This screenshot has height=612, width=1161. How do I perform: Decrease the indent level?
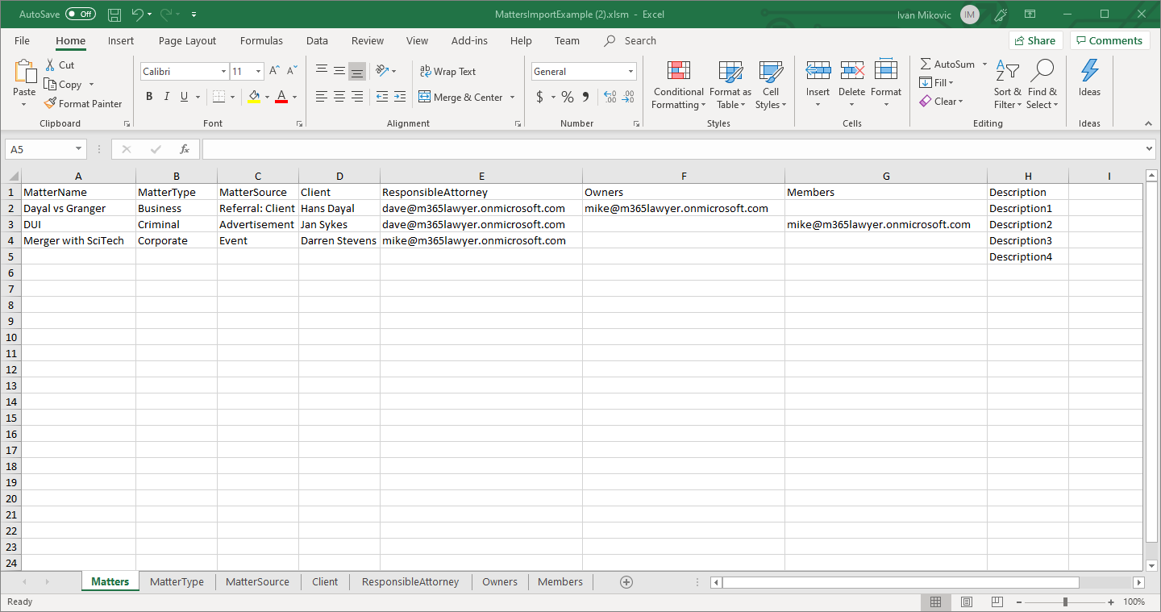coord(381,97)
